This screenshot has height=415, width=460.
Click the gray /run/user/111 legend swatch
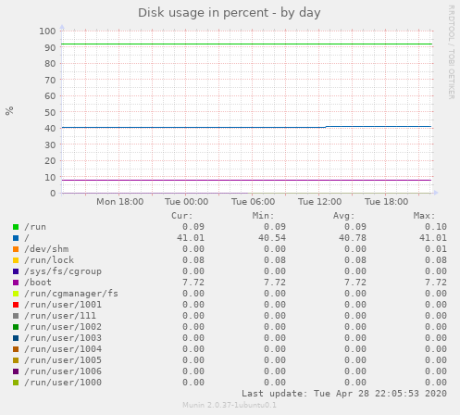[16, 316]
